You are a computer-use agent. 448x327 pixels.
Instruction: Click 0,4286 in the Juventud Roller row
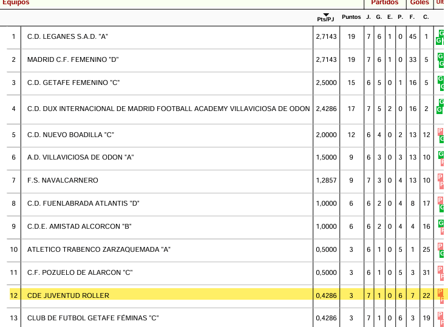click(x=326, y=295)
